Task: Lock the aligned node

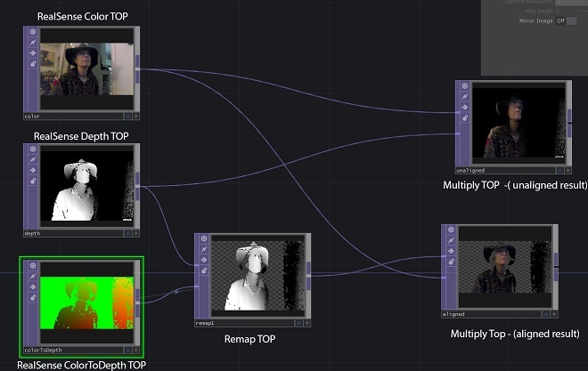Action: pyautogui.click(x=451, y=262)
